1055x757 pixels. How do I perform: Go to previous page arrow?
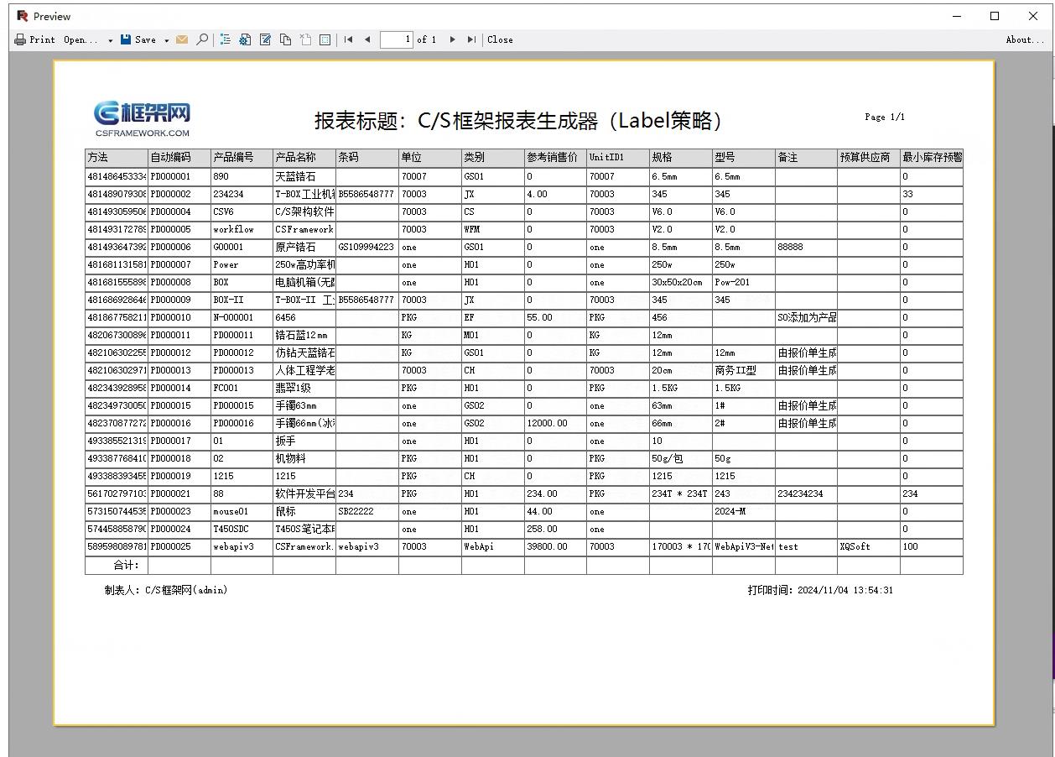tap(367, 39)
